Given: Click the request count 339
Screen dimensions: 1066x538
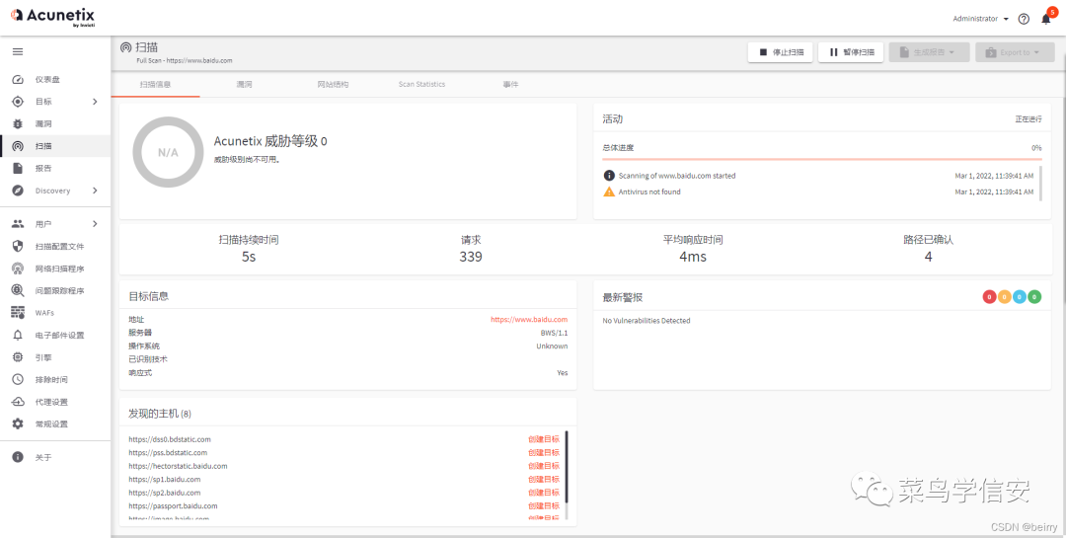Looking at the screenshot, I should pyautogui.click(x=471, y=257).
